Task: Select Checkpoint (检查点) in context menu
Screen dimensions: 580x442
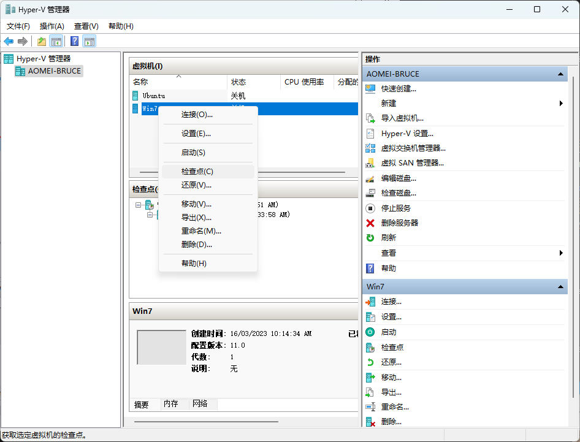Action: click(x=197, y=172)
